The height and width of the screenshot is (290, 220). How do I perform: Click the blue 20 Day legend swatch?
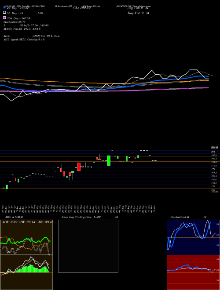pyautogui.click(x=4, y=7)
